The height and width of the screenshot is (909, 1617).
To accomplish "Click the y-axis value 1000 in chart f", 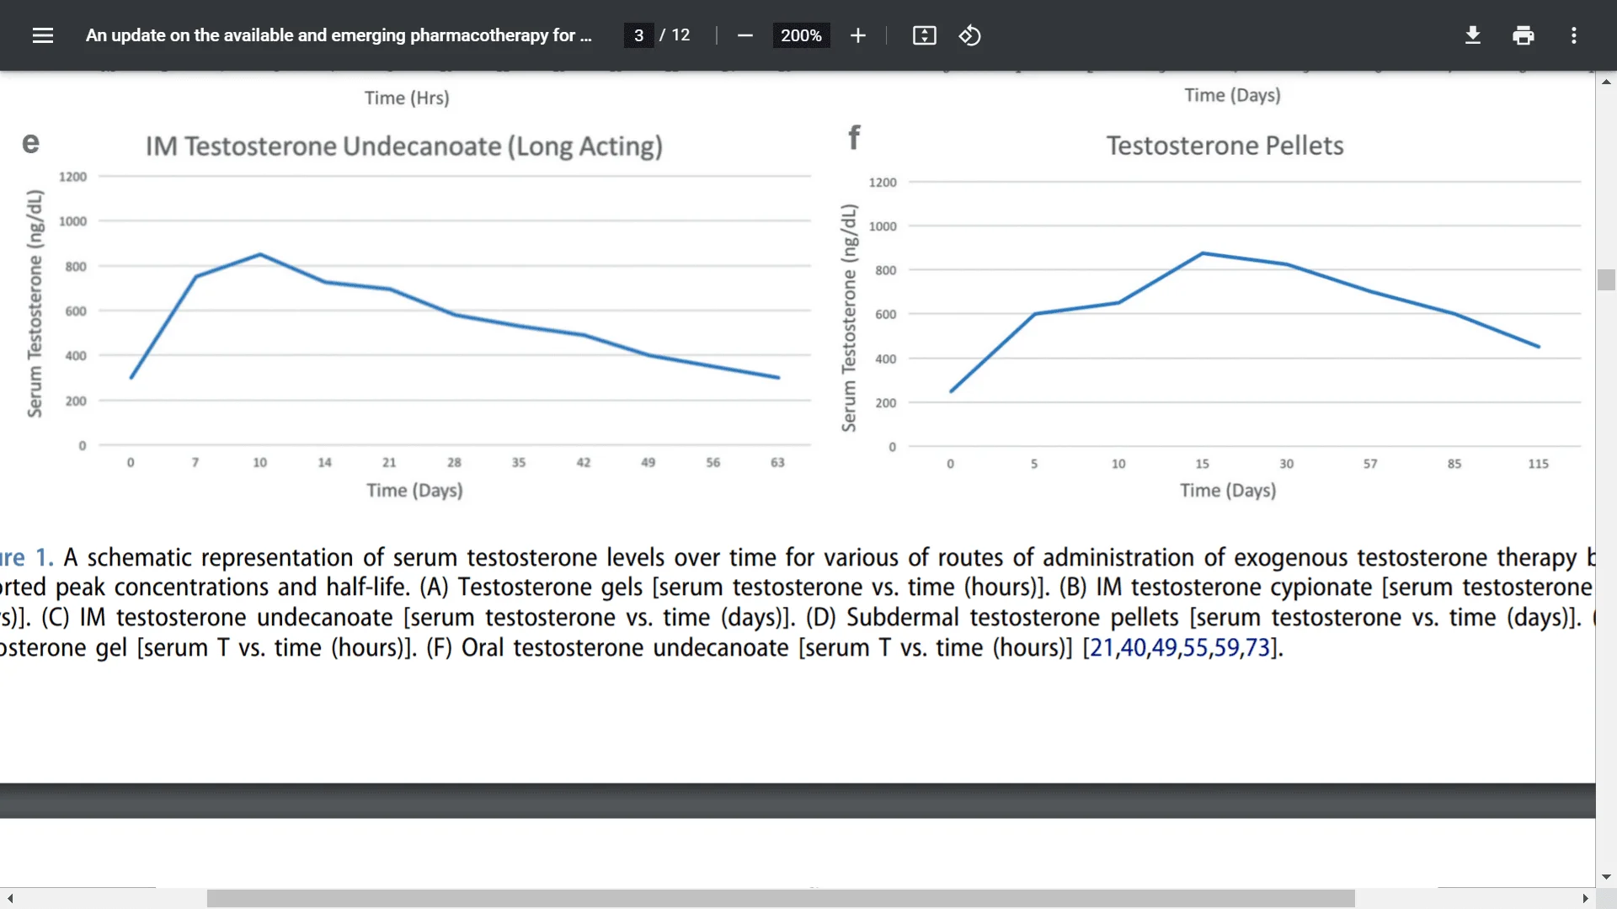I will (x=883, y=226).
